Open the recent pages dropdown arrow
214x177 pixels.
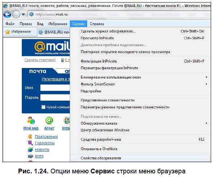(23, 14)
